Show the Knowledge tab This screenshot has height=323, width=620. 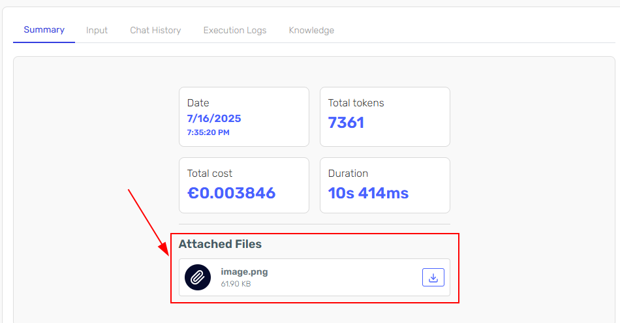coord(311,30)
